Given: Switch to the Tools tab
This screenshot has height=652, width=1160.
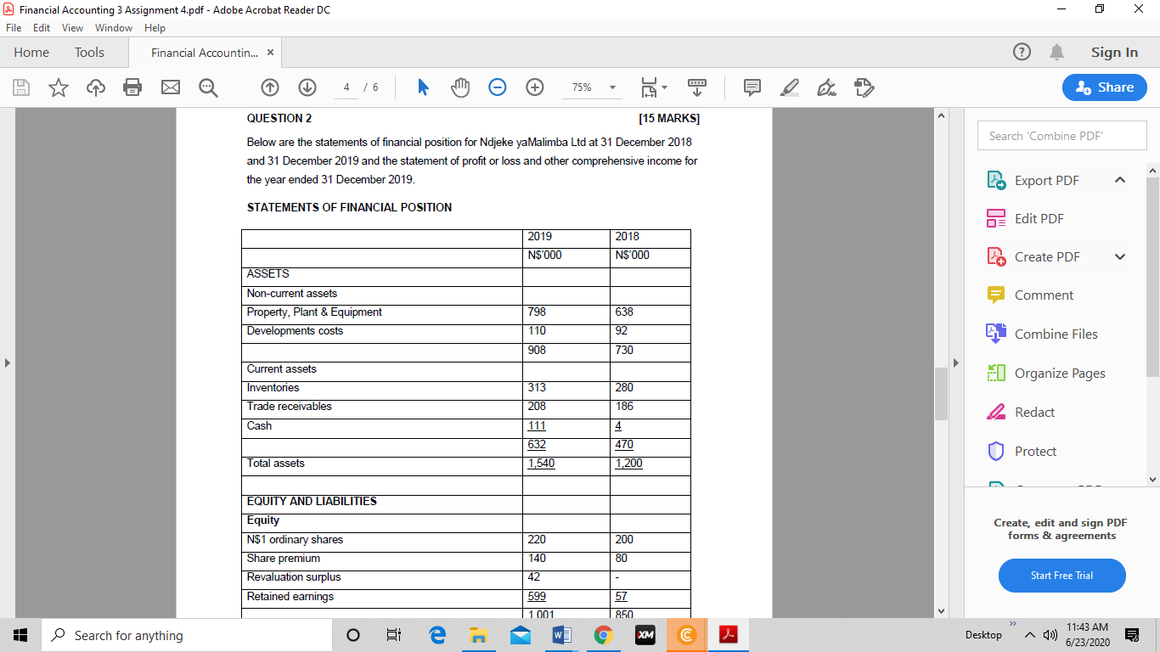Looking at the screenshot, I should pyautogui.click(x=89, y=52).
